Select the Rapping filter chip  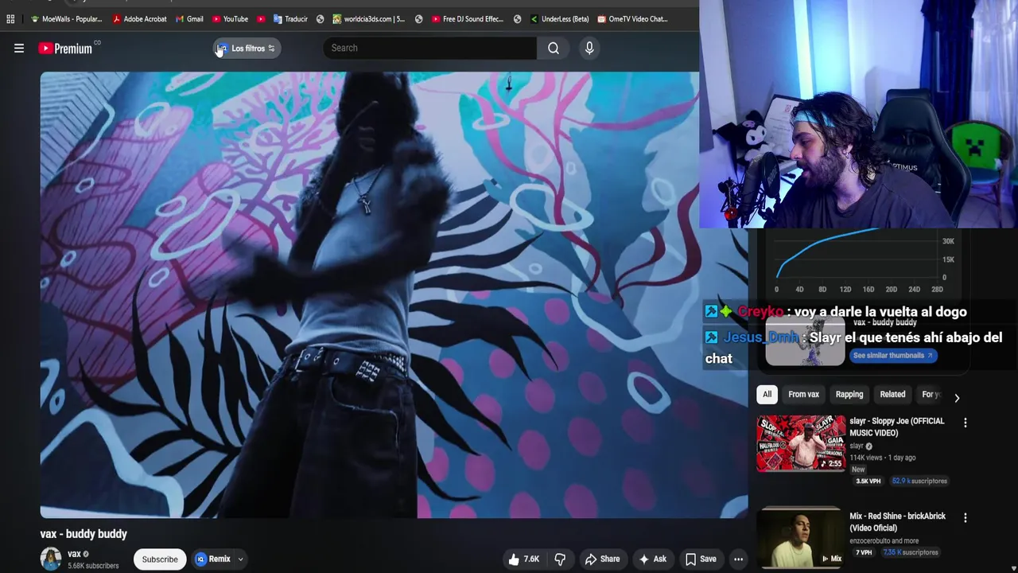[849, 394]
